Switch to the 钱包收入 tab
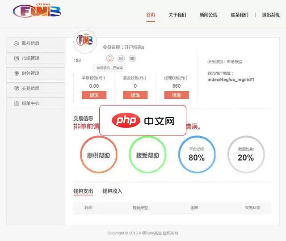The height and width of the screenshot is (241, 286). (112, 191)
